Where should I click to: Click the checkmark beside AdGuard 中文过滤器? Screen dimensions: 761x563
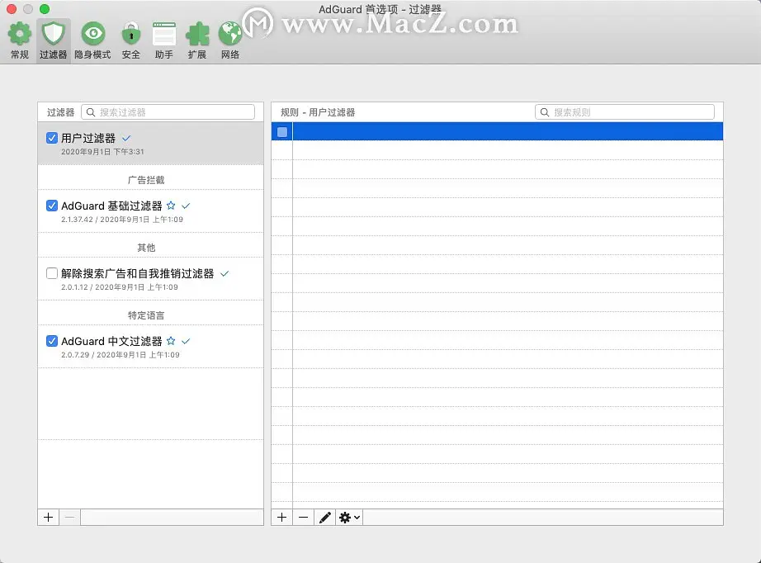coord(186,341)
